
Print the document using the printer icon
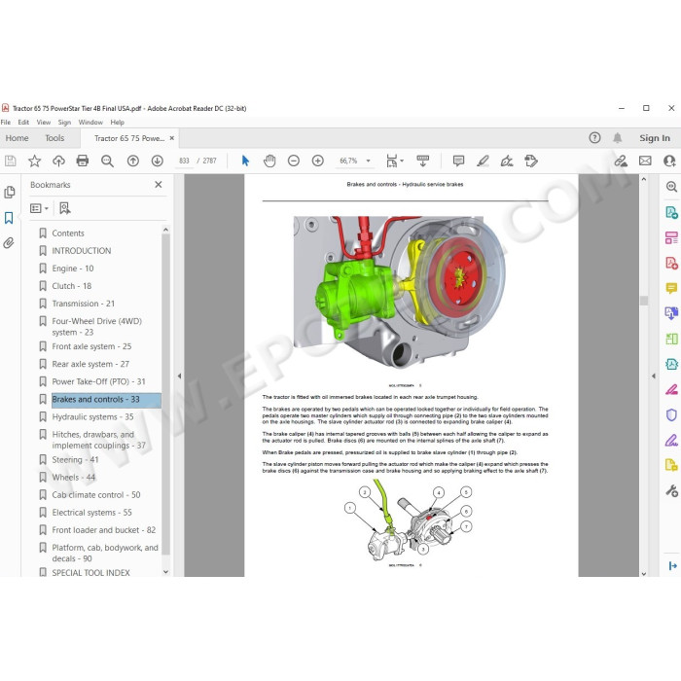click(83, 161)
